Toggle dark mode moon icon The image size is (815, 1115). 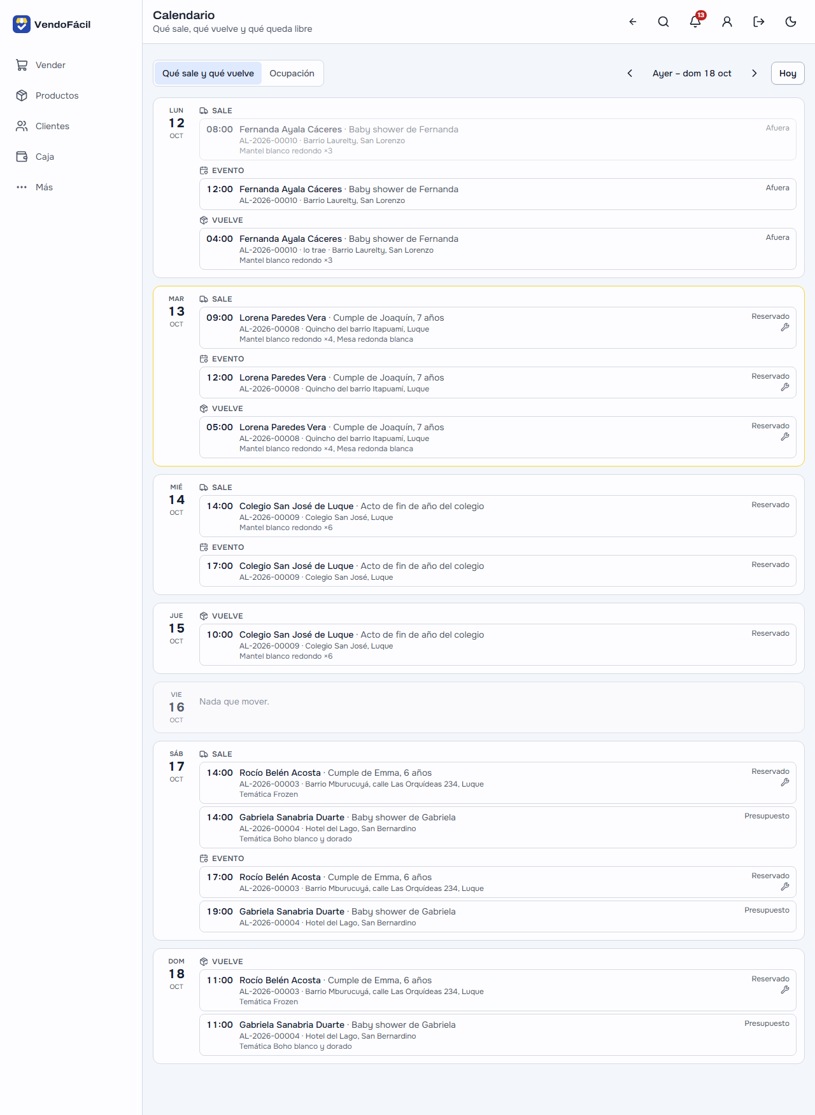pyautogui.click(x=791, y=22)
